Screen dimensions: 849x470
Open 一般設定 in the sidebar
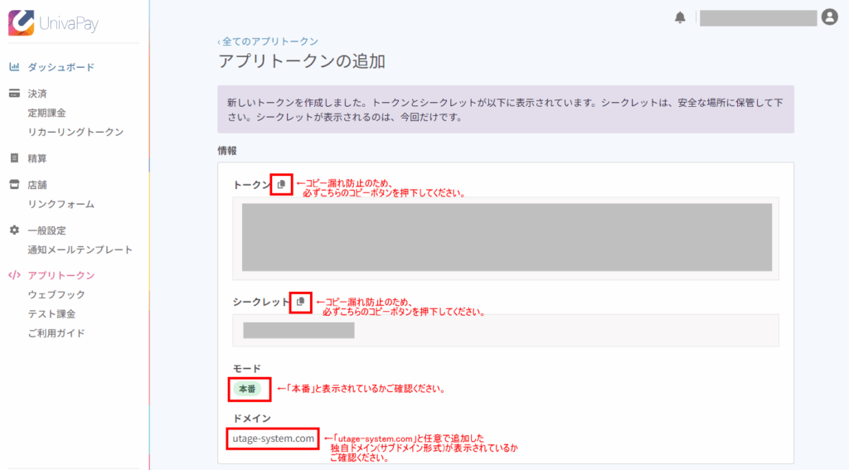pos(47,230)
